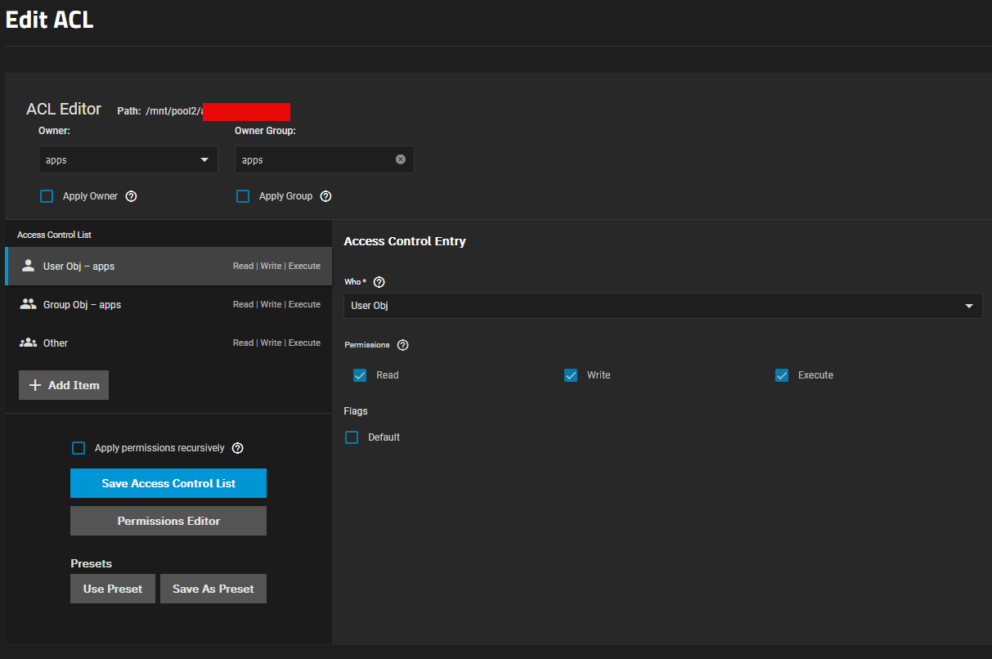Toggle the Default flag checkbox
The height and width of the screenshot is (659, 992).
[352, 437]
